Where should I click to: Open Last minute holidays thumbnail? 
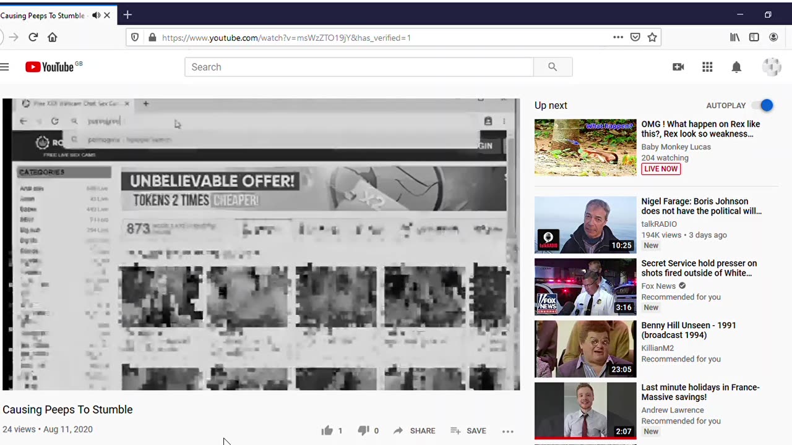tap(585, 410)
